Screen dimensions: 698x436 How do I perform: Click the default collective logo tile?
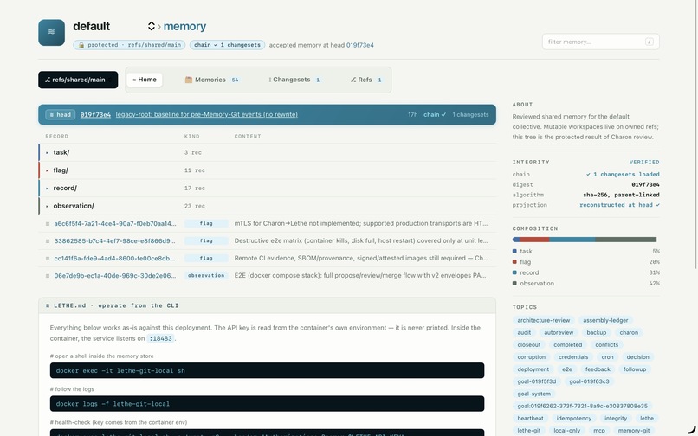click(51, 32)
